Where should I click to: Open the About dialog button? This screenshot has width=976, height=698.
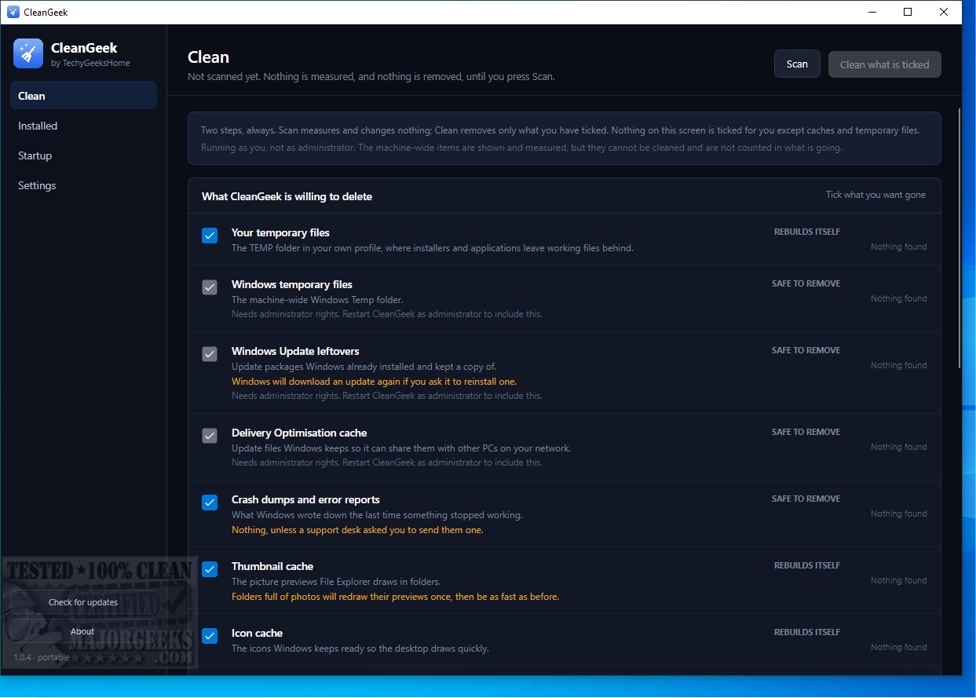tap(83, 631)
